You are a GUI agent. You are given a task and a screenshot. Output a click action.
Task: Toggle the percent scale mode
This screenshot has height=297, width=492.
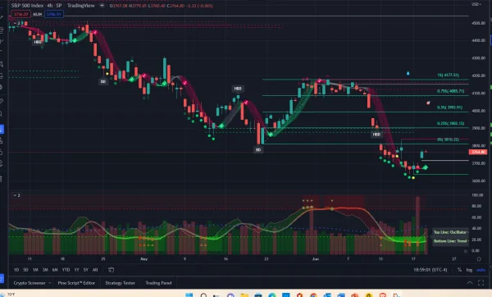click(x=459, y=270)
